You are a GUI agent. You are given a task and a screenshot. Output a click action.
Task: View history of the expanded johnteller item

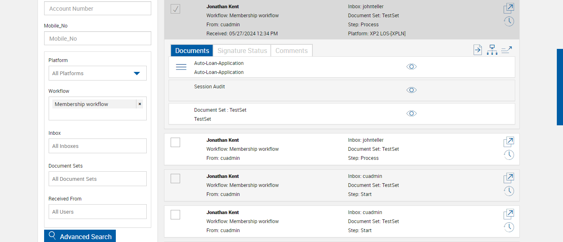point(509,21)
